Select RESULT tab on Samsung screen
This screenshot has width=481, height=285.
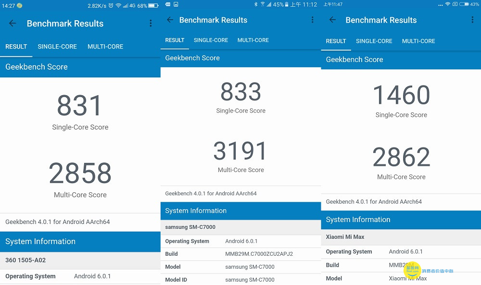175,40
